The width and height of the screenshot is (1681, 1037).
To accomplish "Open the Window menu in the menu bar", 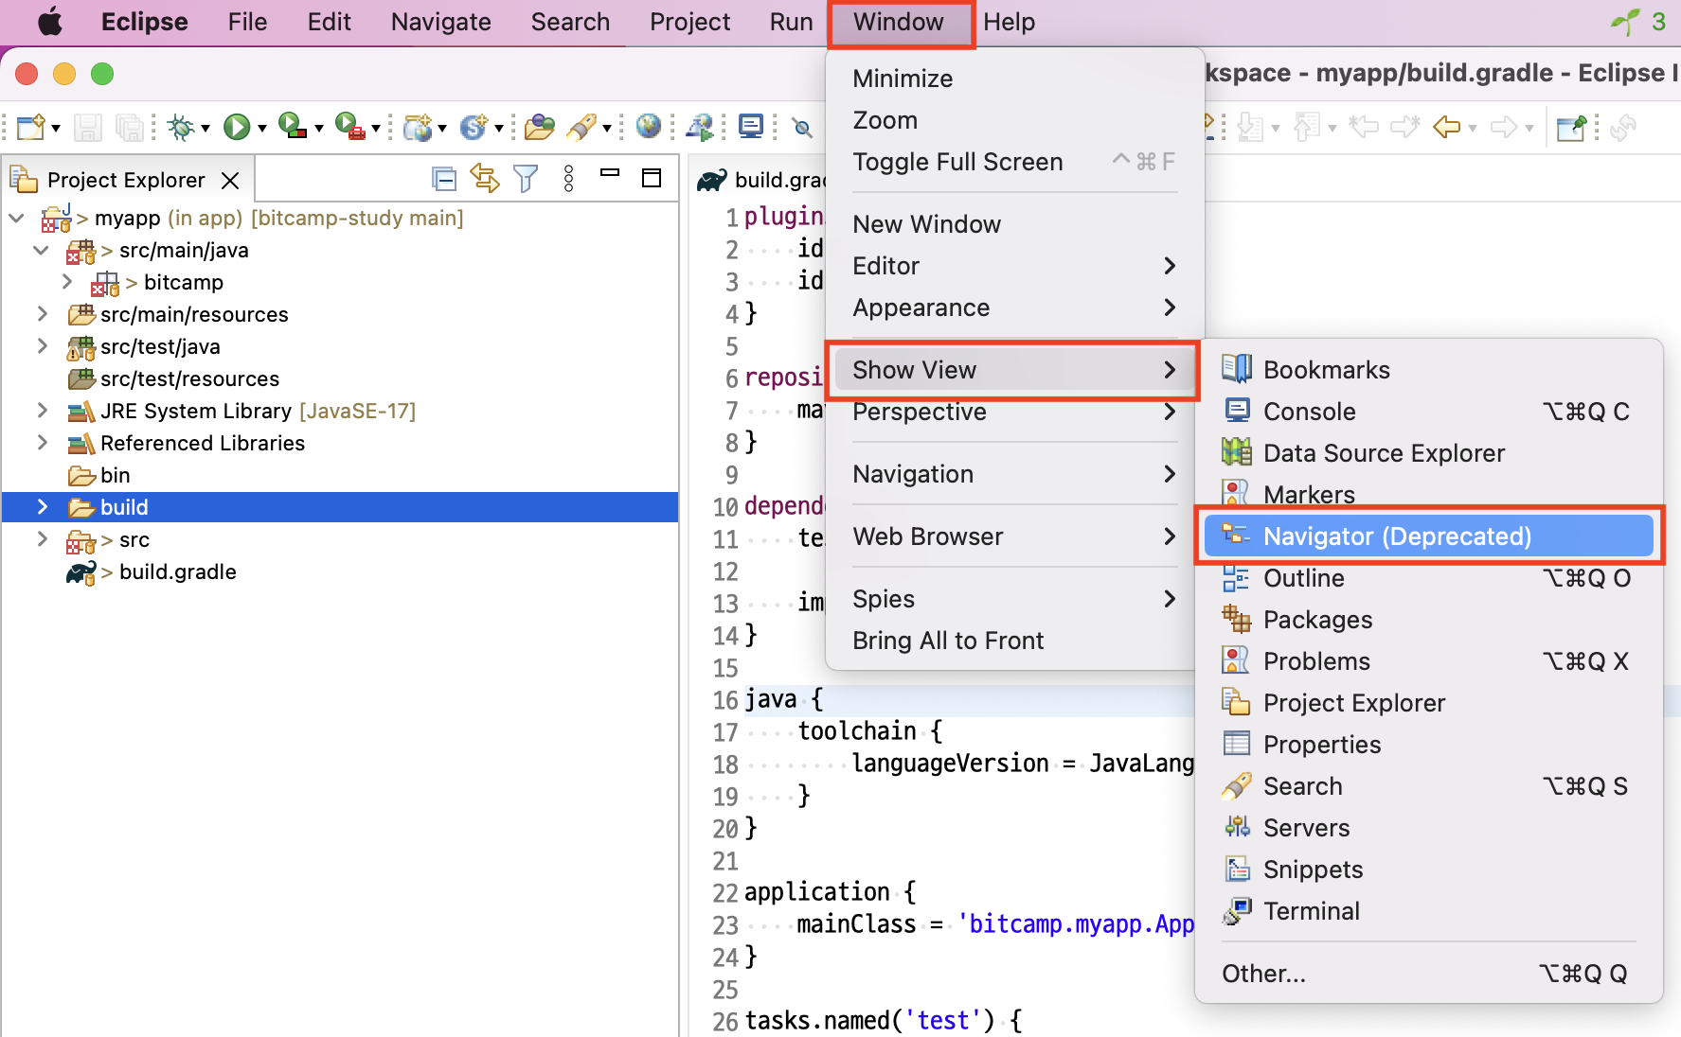I will [x=899, y=22].
